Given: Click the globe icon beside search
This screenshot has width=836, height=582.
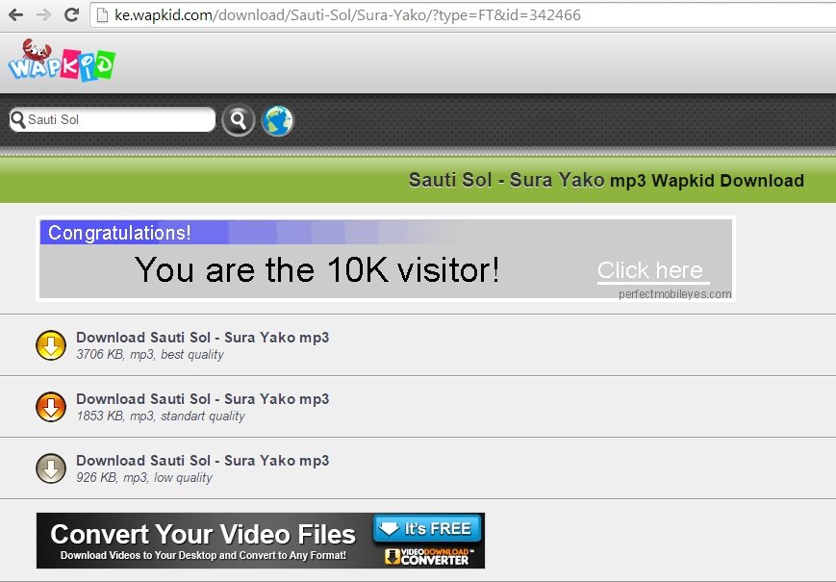Looking at the screenshot, I should coord(277,120).
